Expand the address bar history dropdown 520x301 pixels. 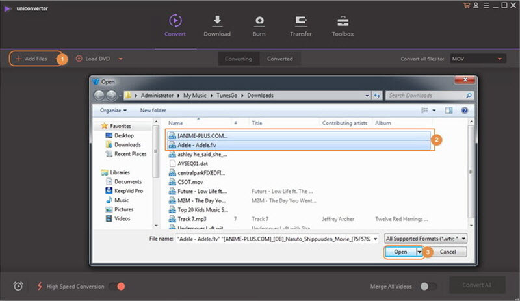coord(367,96)
